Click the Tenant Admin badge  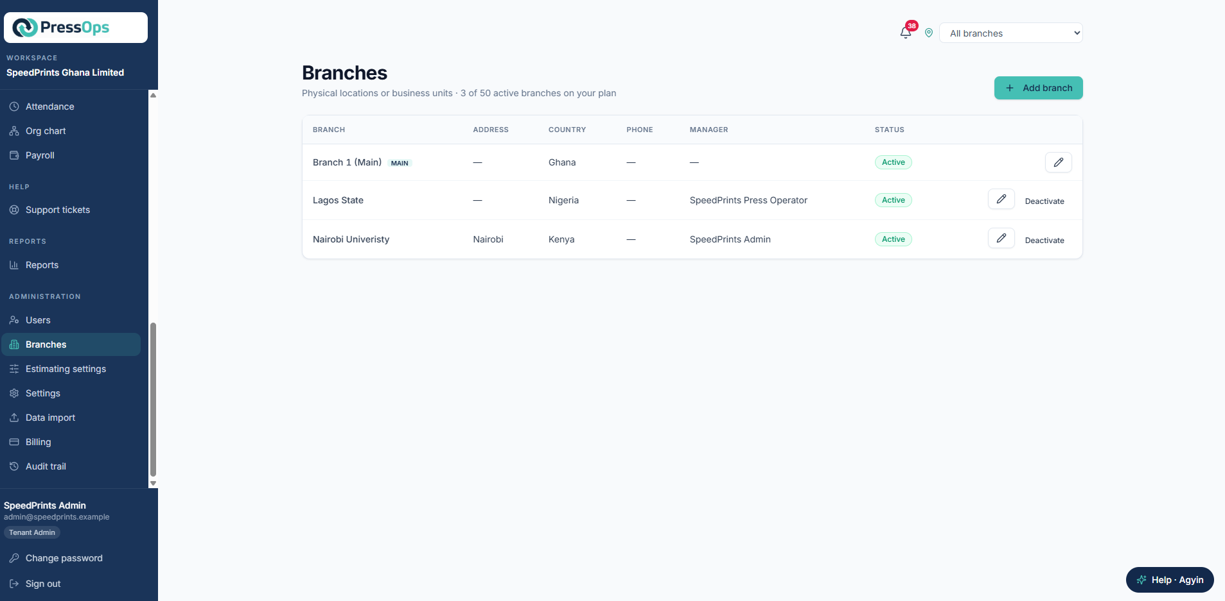[32, 532]
